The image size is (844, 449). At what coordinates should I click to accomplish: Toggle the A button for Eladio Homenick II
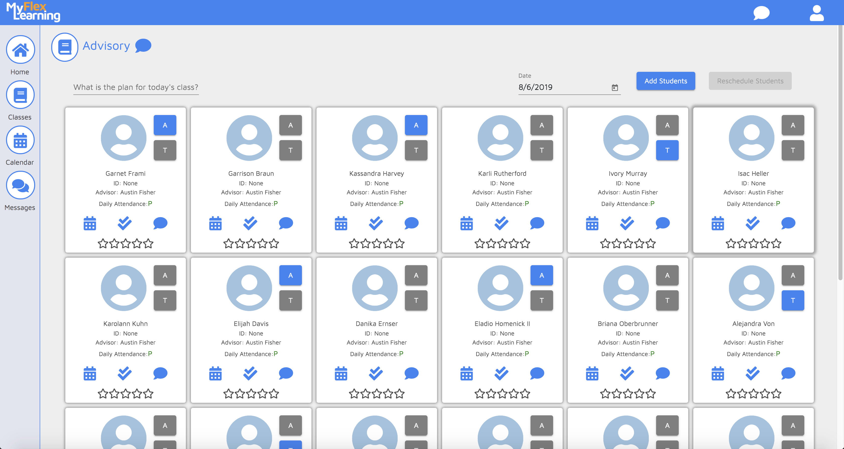coord(542,275)
